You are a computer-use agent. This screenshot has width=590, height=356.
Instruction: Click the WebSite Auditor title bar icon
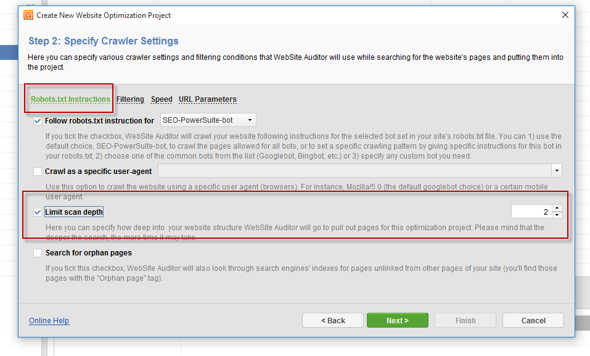[x=28, y=15]
